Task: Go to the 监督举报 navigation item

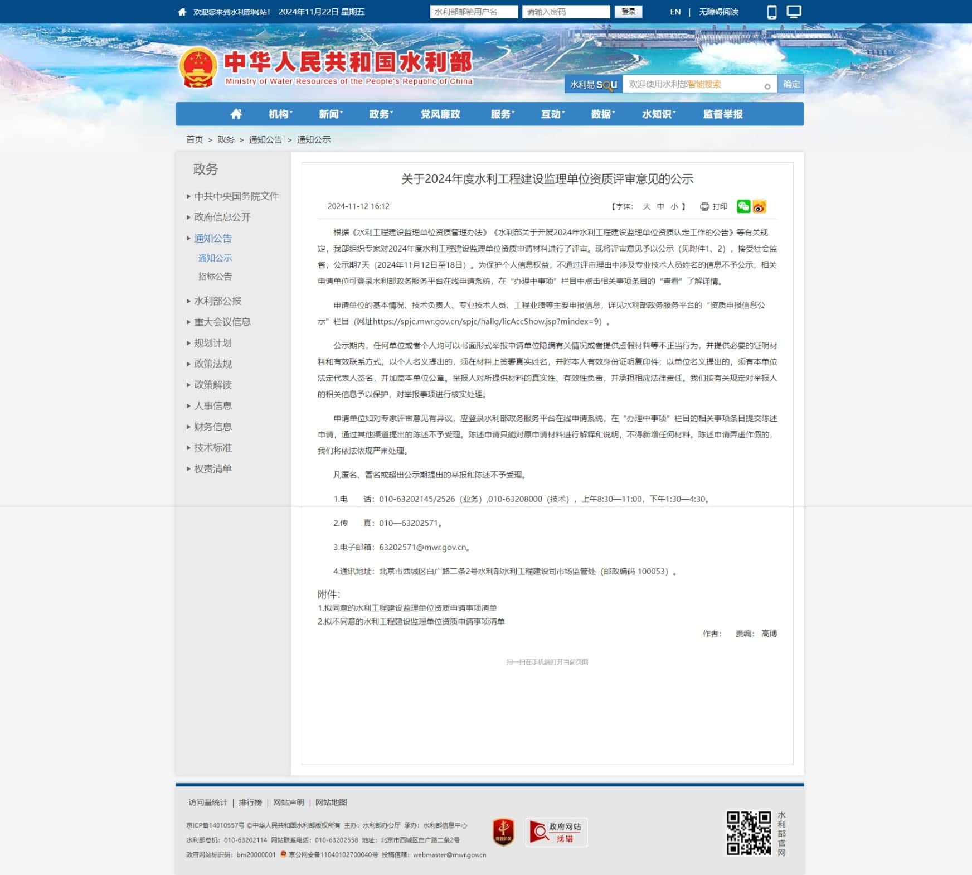Action: [722, 114]
